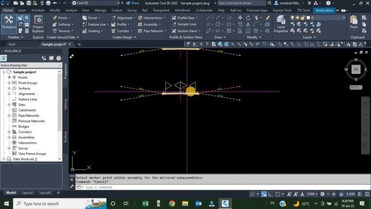This screenshot has width=371, height=209.
Task: Open the Analyze ribbon tab
Action: (x=71, y=10)
